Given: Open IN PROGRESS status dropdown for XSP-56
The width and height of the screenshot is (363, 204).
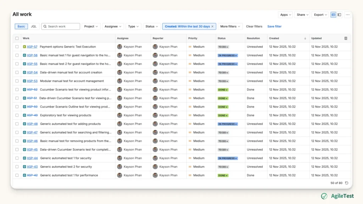Looking at the screenshot, I should (x=228, y=56).
